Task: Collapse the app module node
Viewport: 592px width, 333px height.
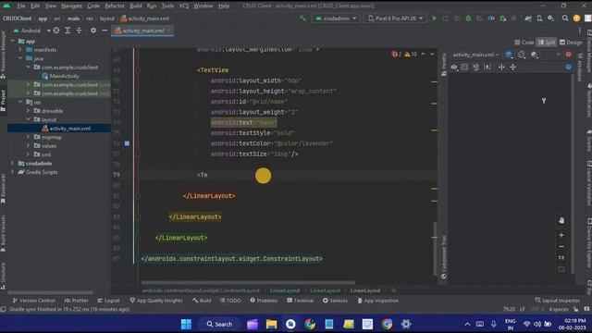Action: tap(12, 41)
